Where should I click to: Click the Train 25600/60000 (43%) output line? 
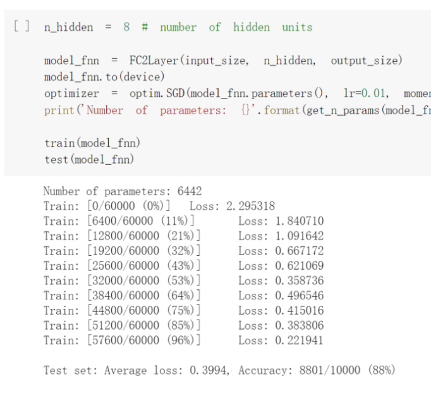121,265
